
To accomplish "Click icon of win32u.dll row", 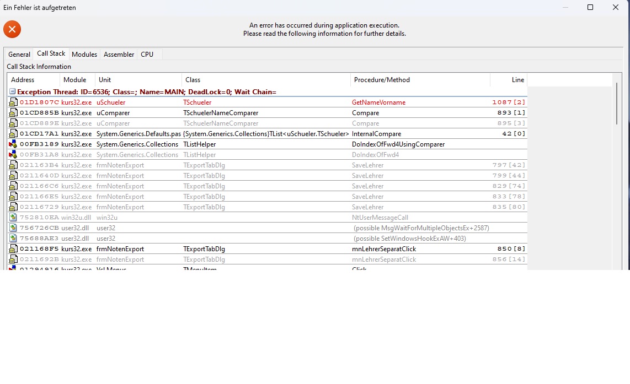I will (x=13, y=217).
